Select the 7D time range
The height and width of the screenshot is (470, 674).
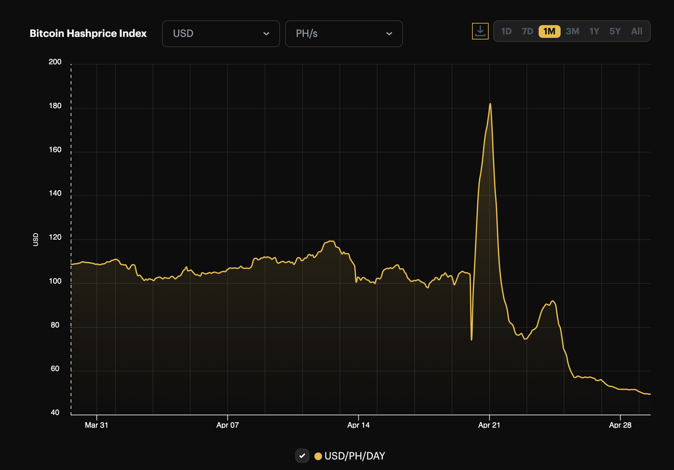pos(527,31)
